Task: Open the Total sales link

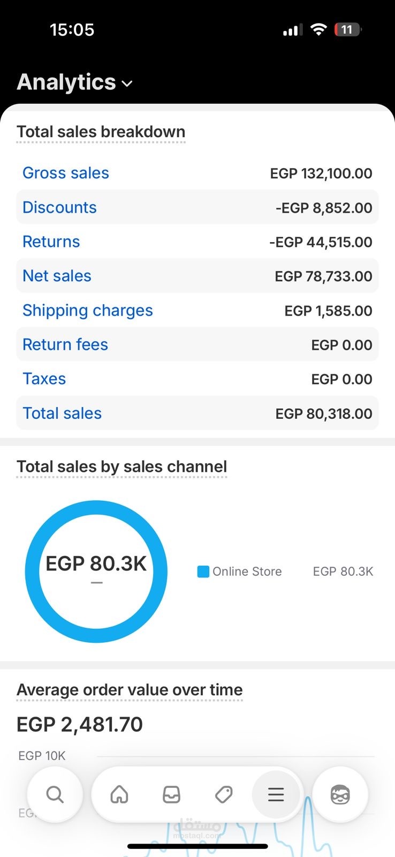Action: [62, 413]
